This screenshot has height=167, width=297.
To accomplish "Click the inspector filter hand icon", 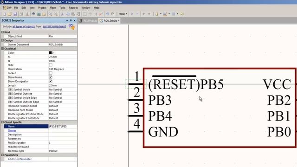I will point(71,27).
